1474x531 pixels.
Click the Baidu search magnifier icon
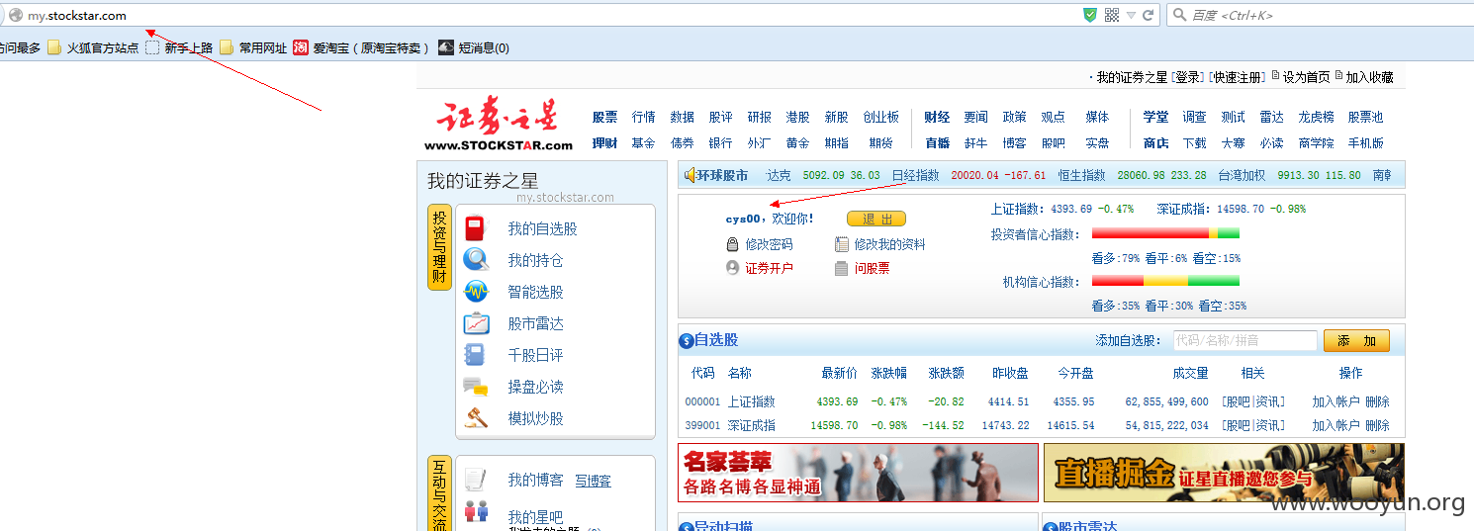point(1179,15)
